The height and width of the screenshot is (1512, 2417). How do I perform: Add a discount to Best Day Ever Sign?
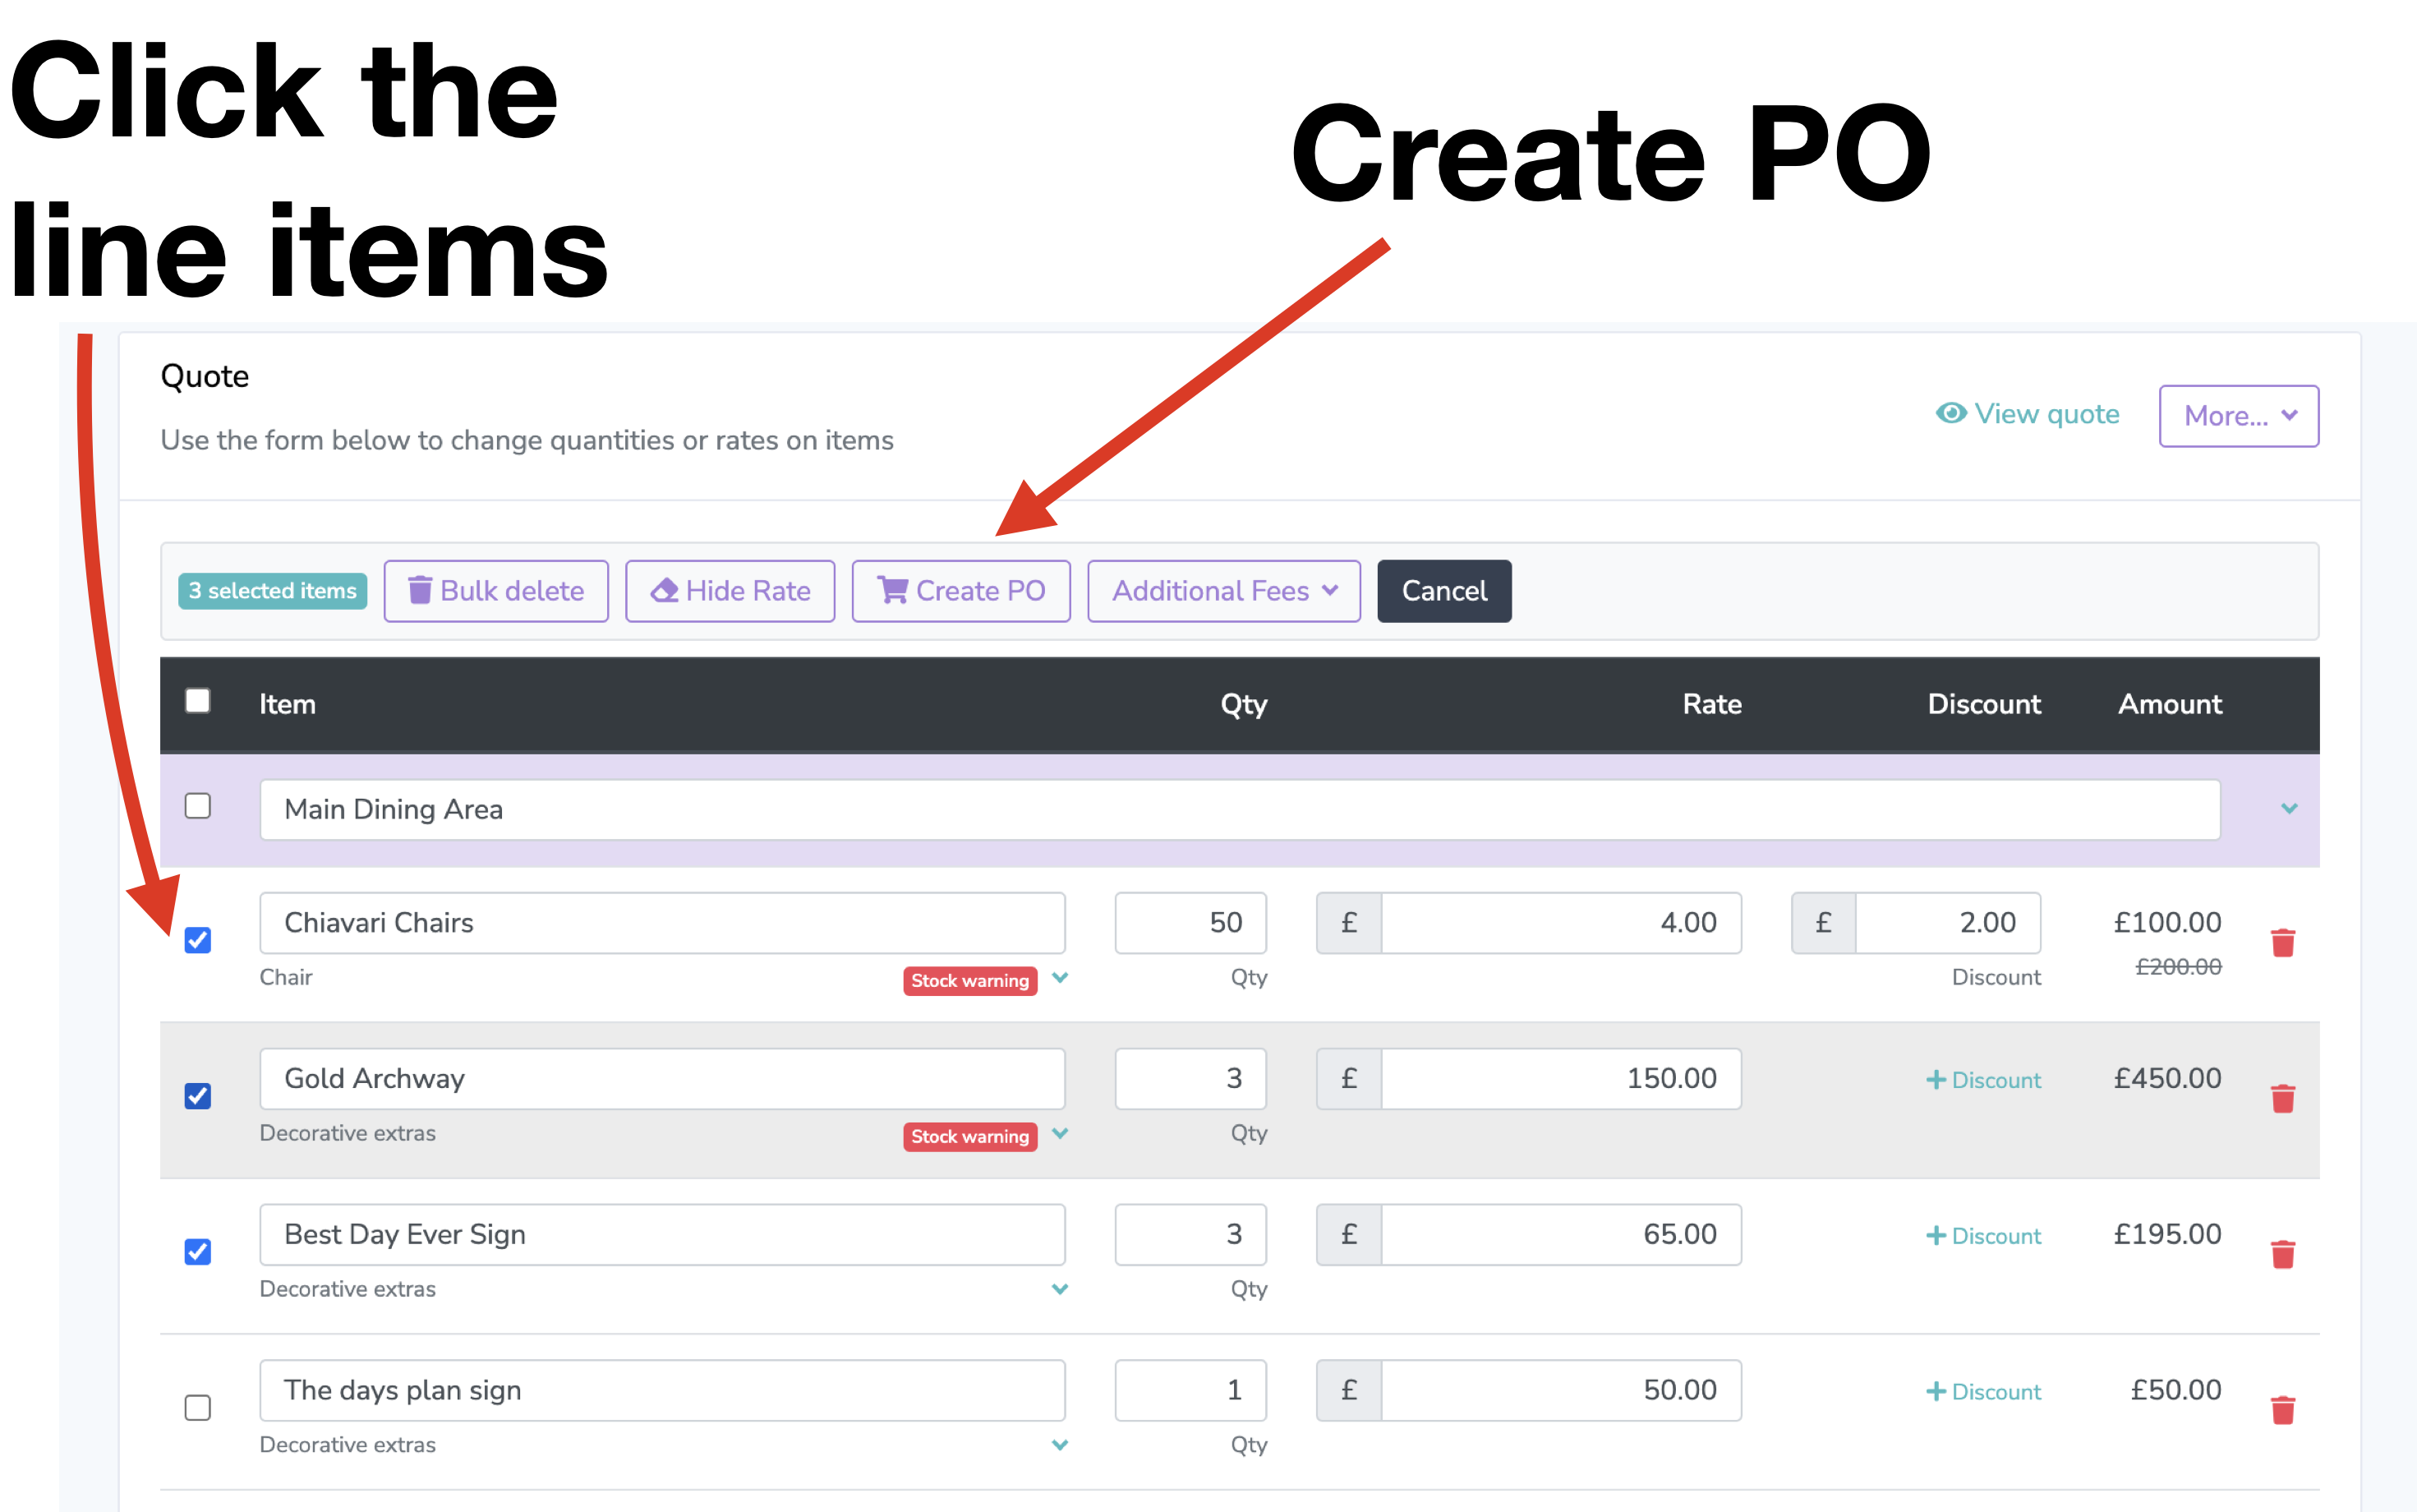pos(1983,1236)
